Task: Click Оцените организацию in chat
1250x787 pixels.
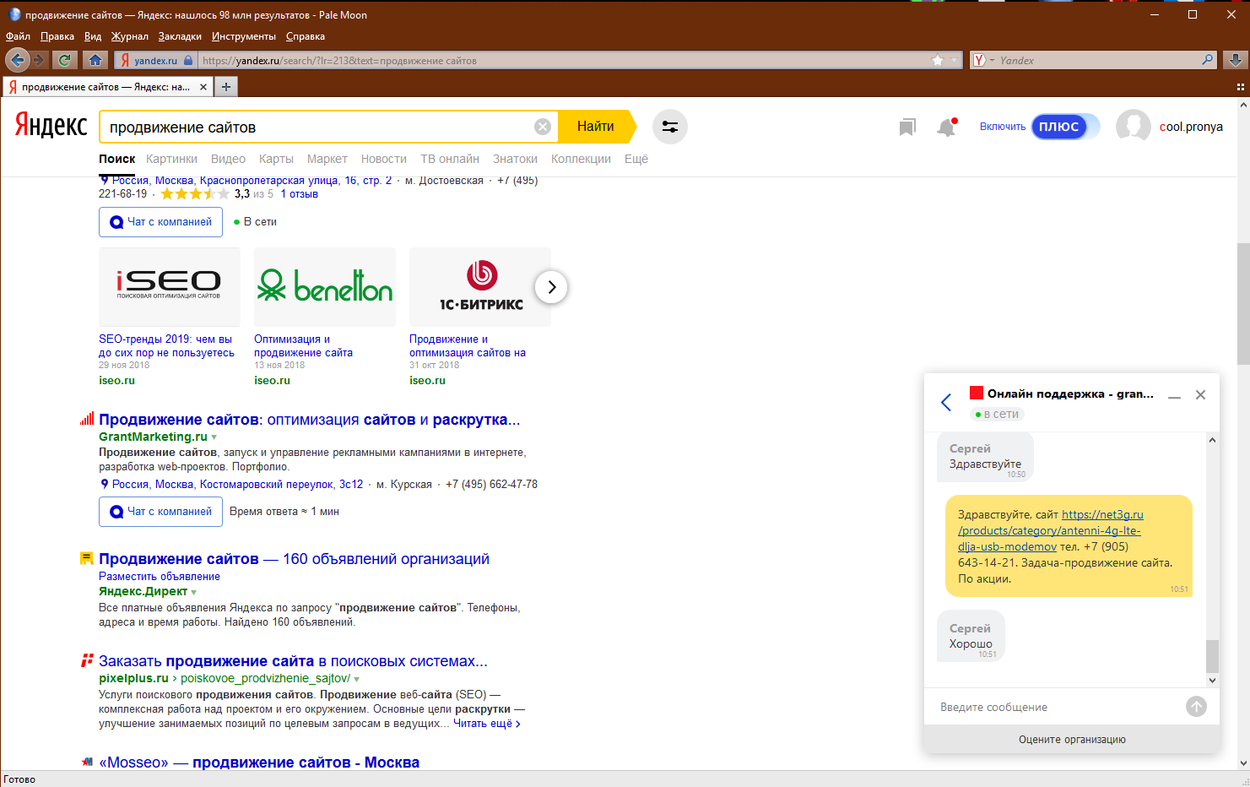Action: coord(1072,740)
